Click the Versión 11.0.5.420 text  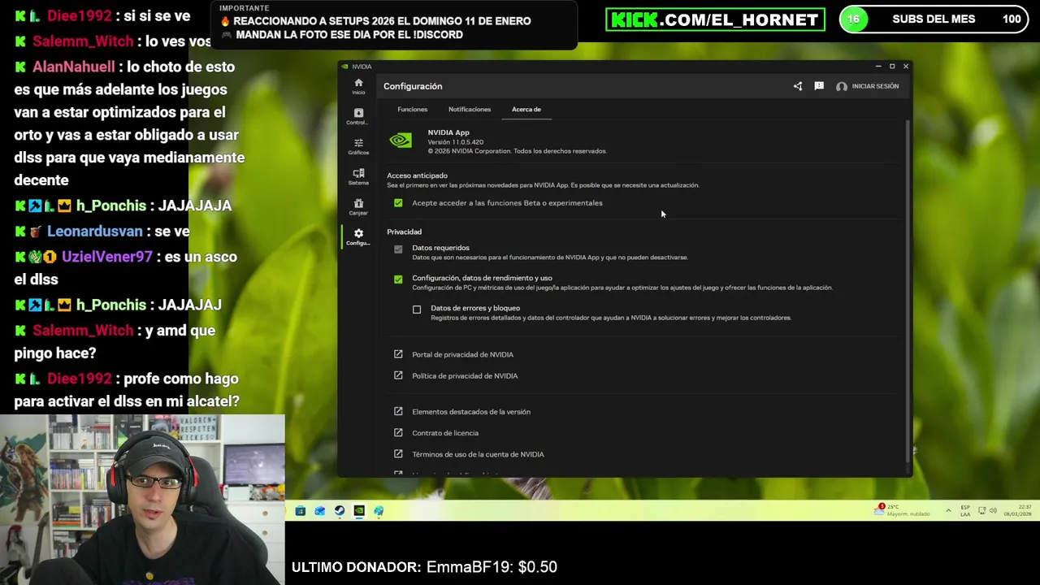pos(455,142)
